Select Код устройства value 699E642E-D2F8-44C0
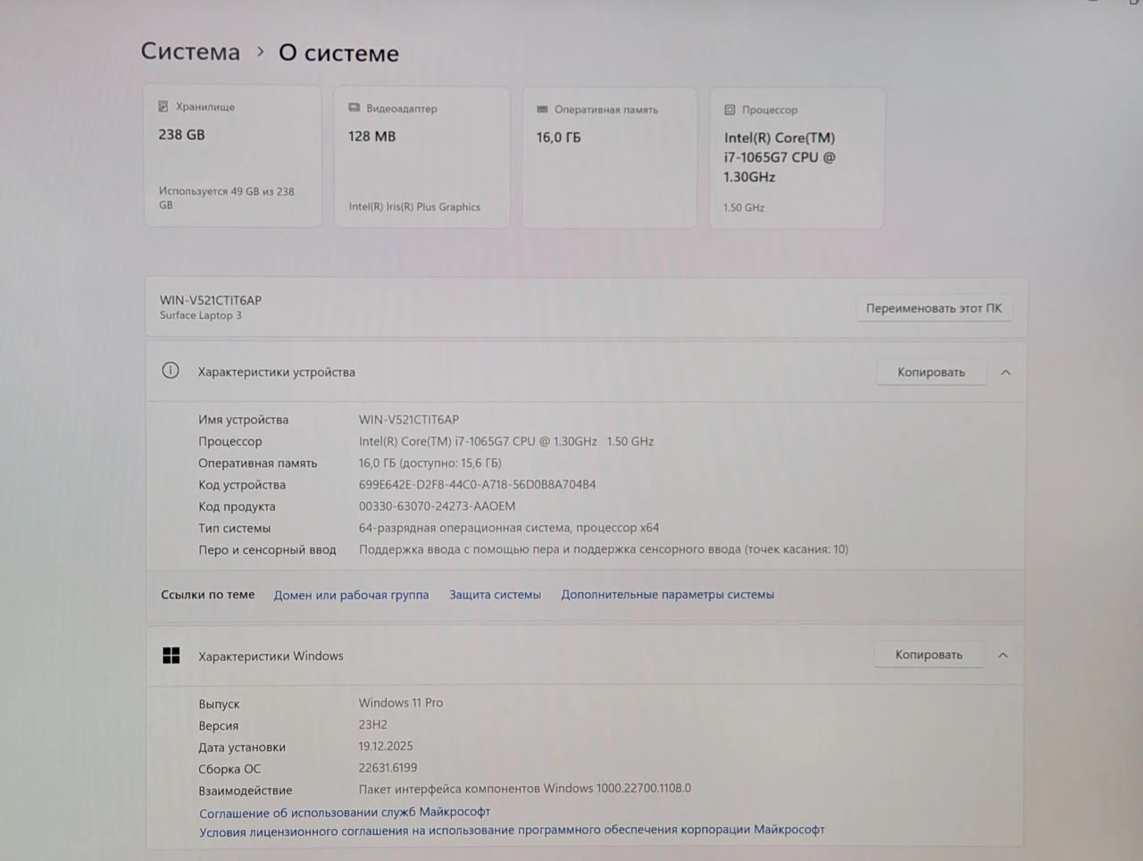Image resolution: width=1143 pixels, height=861 pixels. pyautogui.click(x=477, y=485)
